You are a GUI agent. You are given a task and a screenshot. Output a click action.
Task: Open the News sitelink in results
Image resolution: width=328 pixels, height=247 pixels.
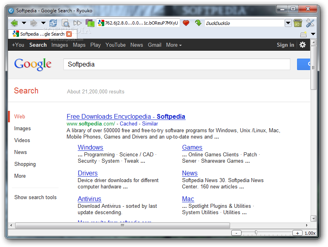(190, 173)
